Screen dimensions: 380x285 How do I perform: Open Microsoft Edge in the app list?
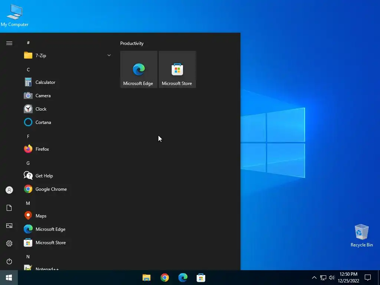pos(68,229)
